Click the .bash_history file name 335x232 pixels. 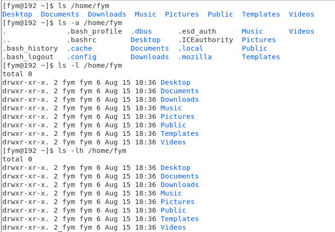pyautogui.click(x=30, y=48)
